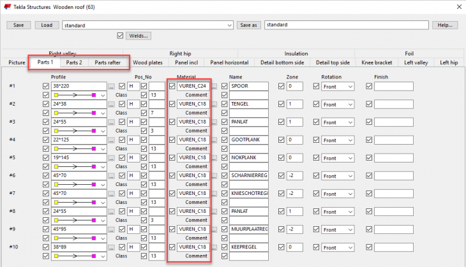
Task: Uncheck the checkbox before the SPOOR name field
Action: [x=224, y=86]
